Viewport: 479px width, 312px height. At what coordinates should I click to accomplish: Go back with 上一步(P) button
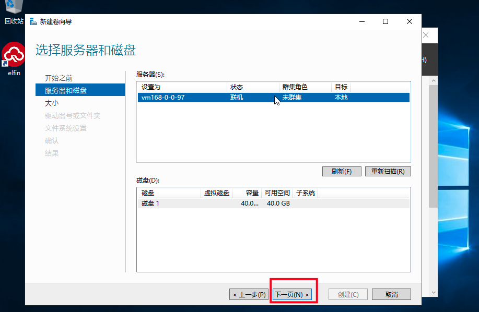tap(249, 294)
